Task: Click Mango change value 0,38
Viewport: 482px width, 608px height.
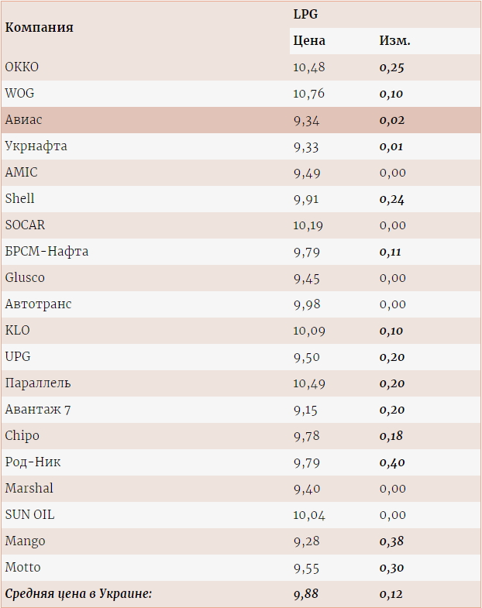Action: 391,541
